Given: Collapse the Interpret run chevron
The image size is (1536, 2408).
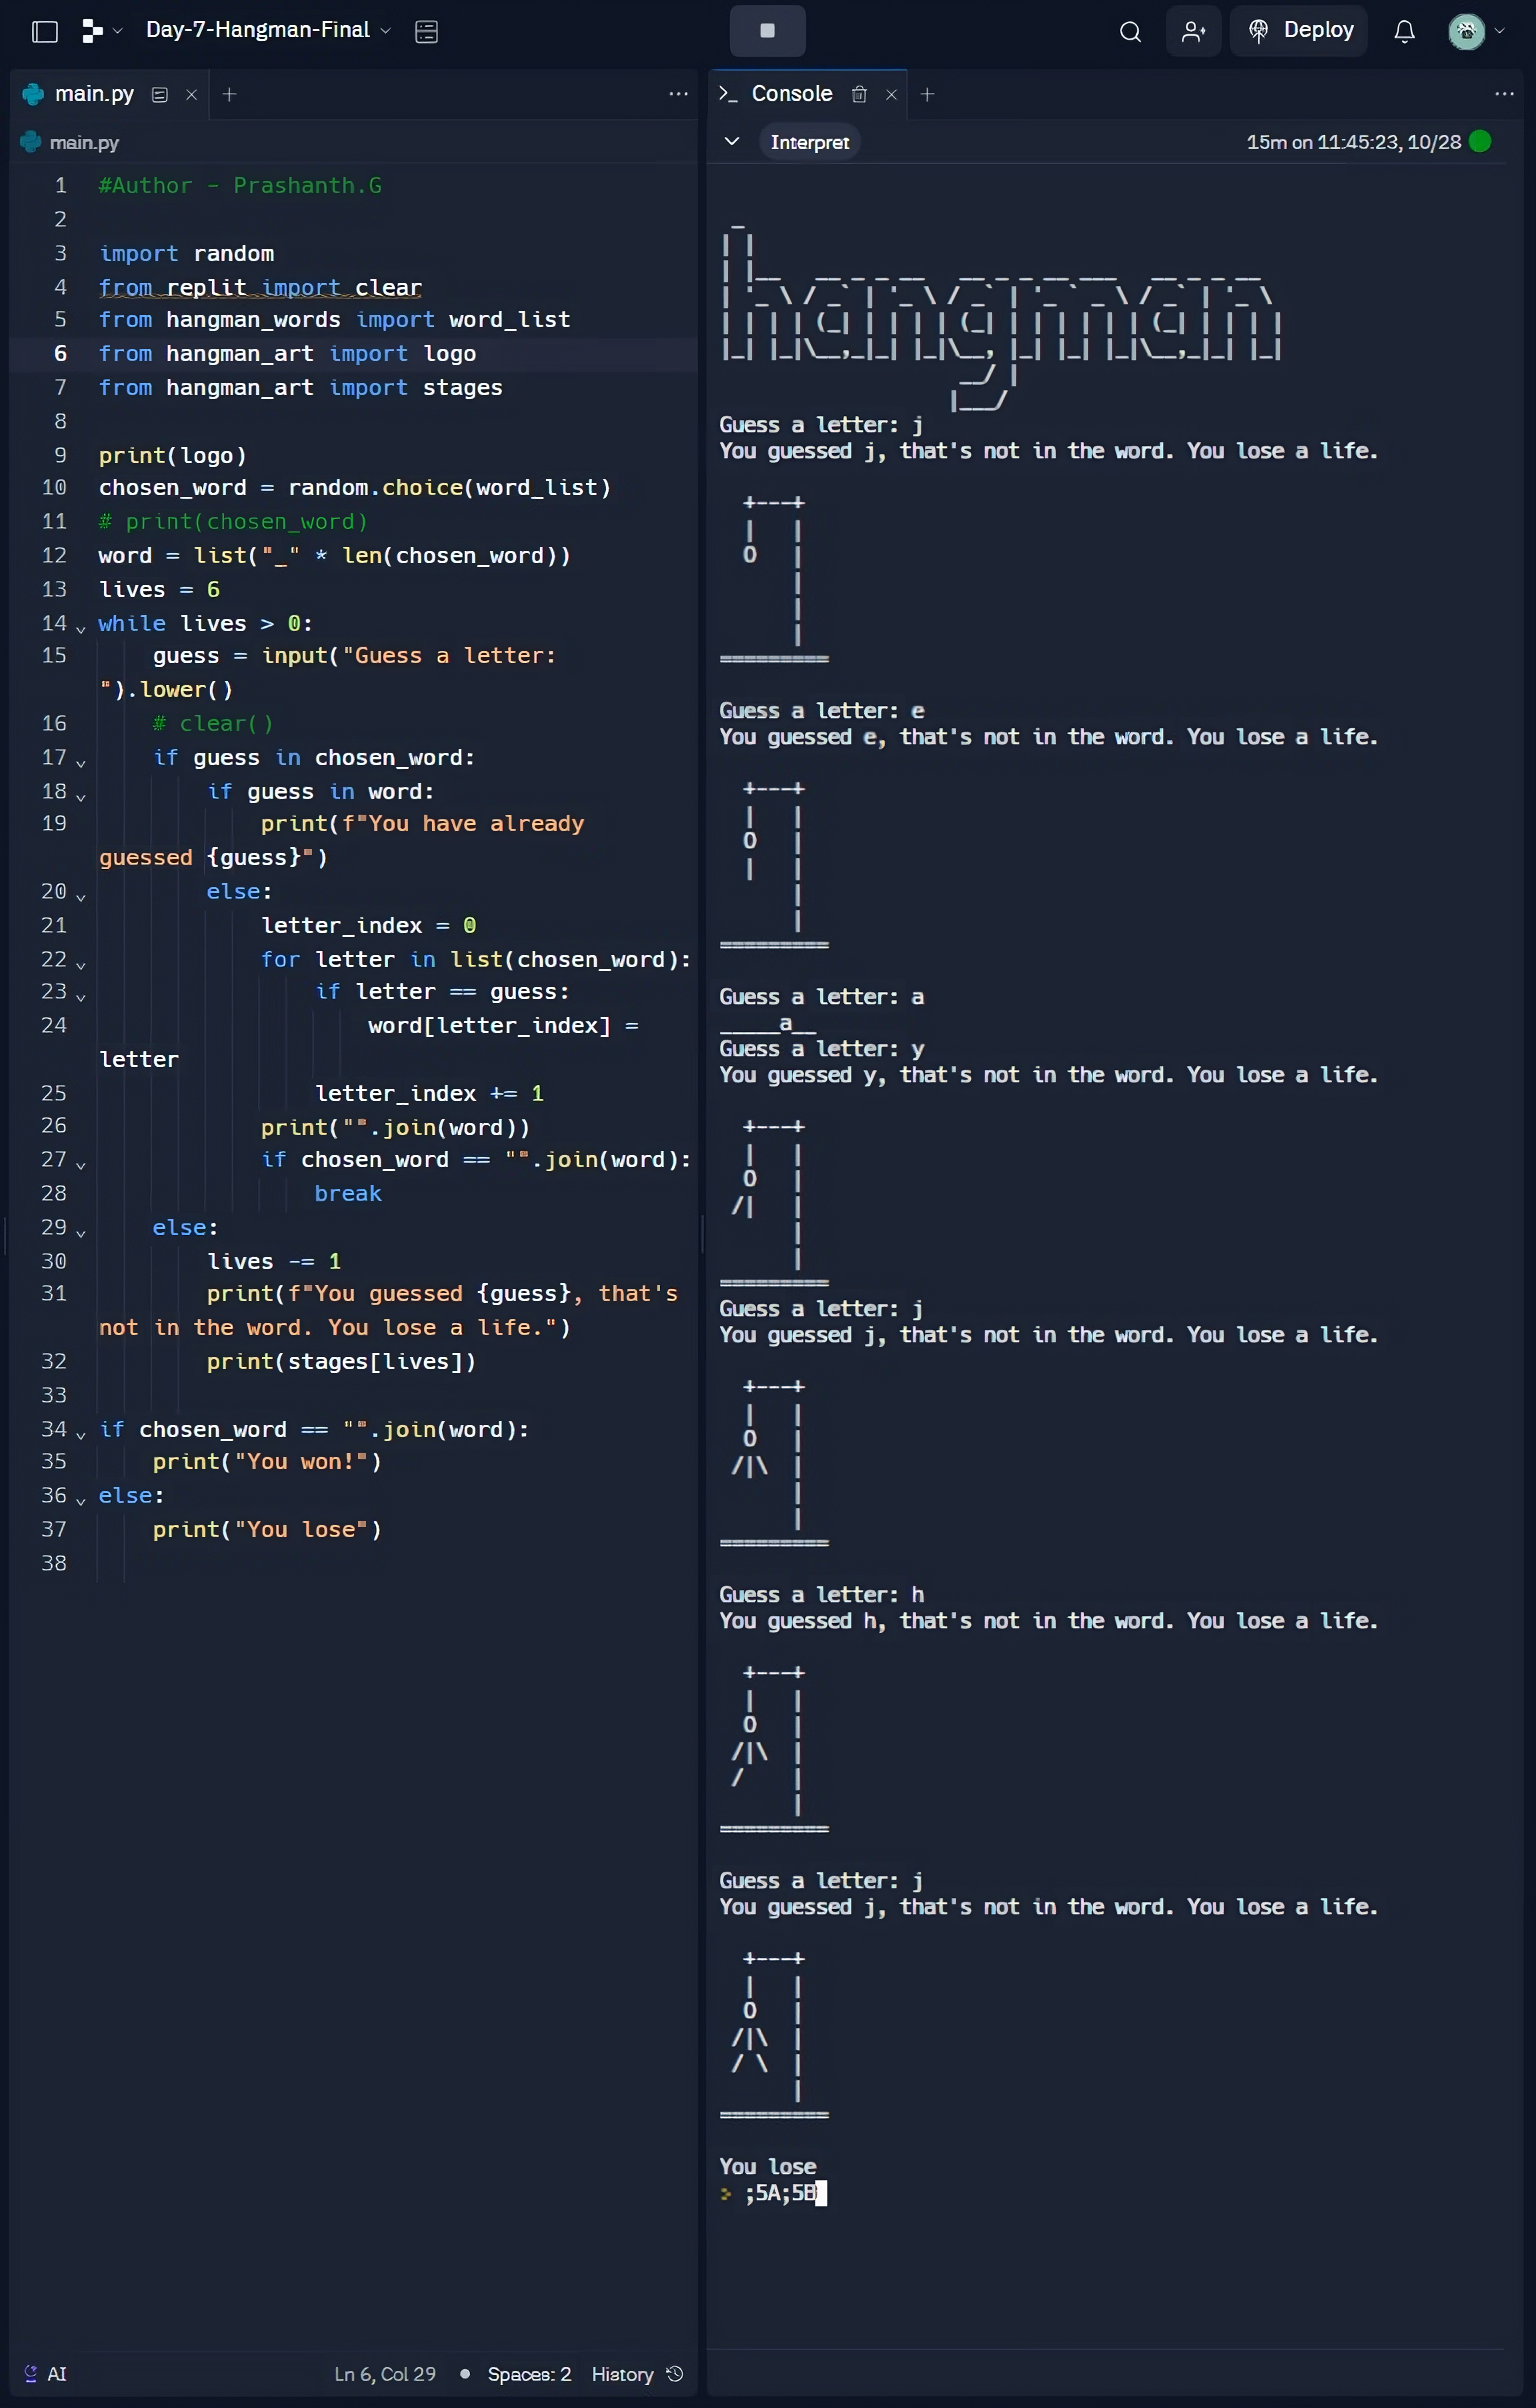Looking at the screenshot, I should pos(731,141).
